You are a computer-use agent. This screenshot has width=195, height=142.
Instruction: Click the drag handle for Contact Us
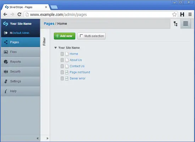pyautogui.click(x=62, y=66)
